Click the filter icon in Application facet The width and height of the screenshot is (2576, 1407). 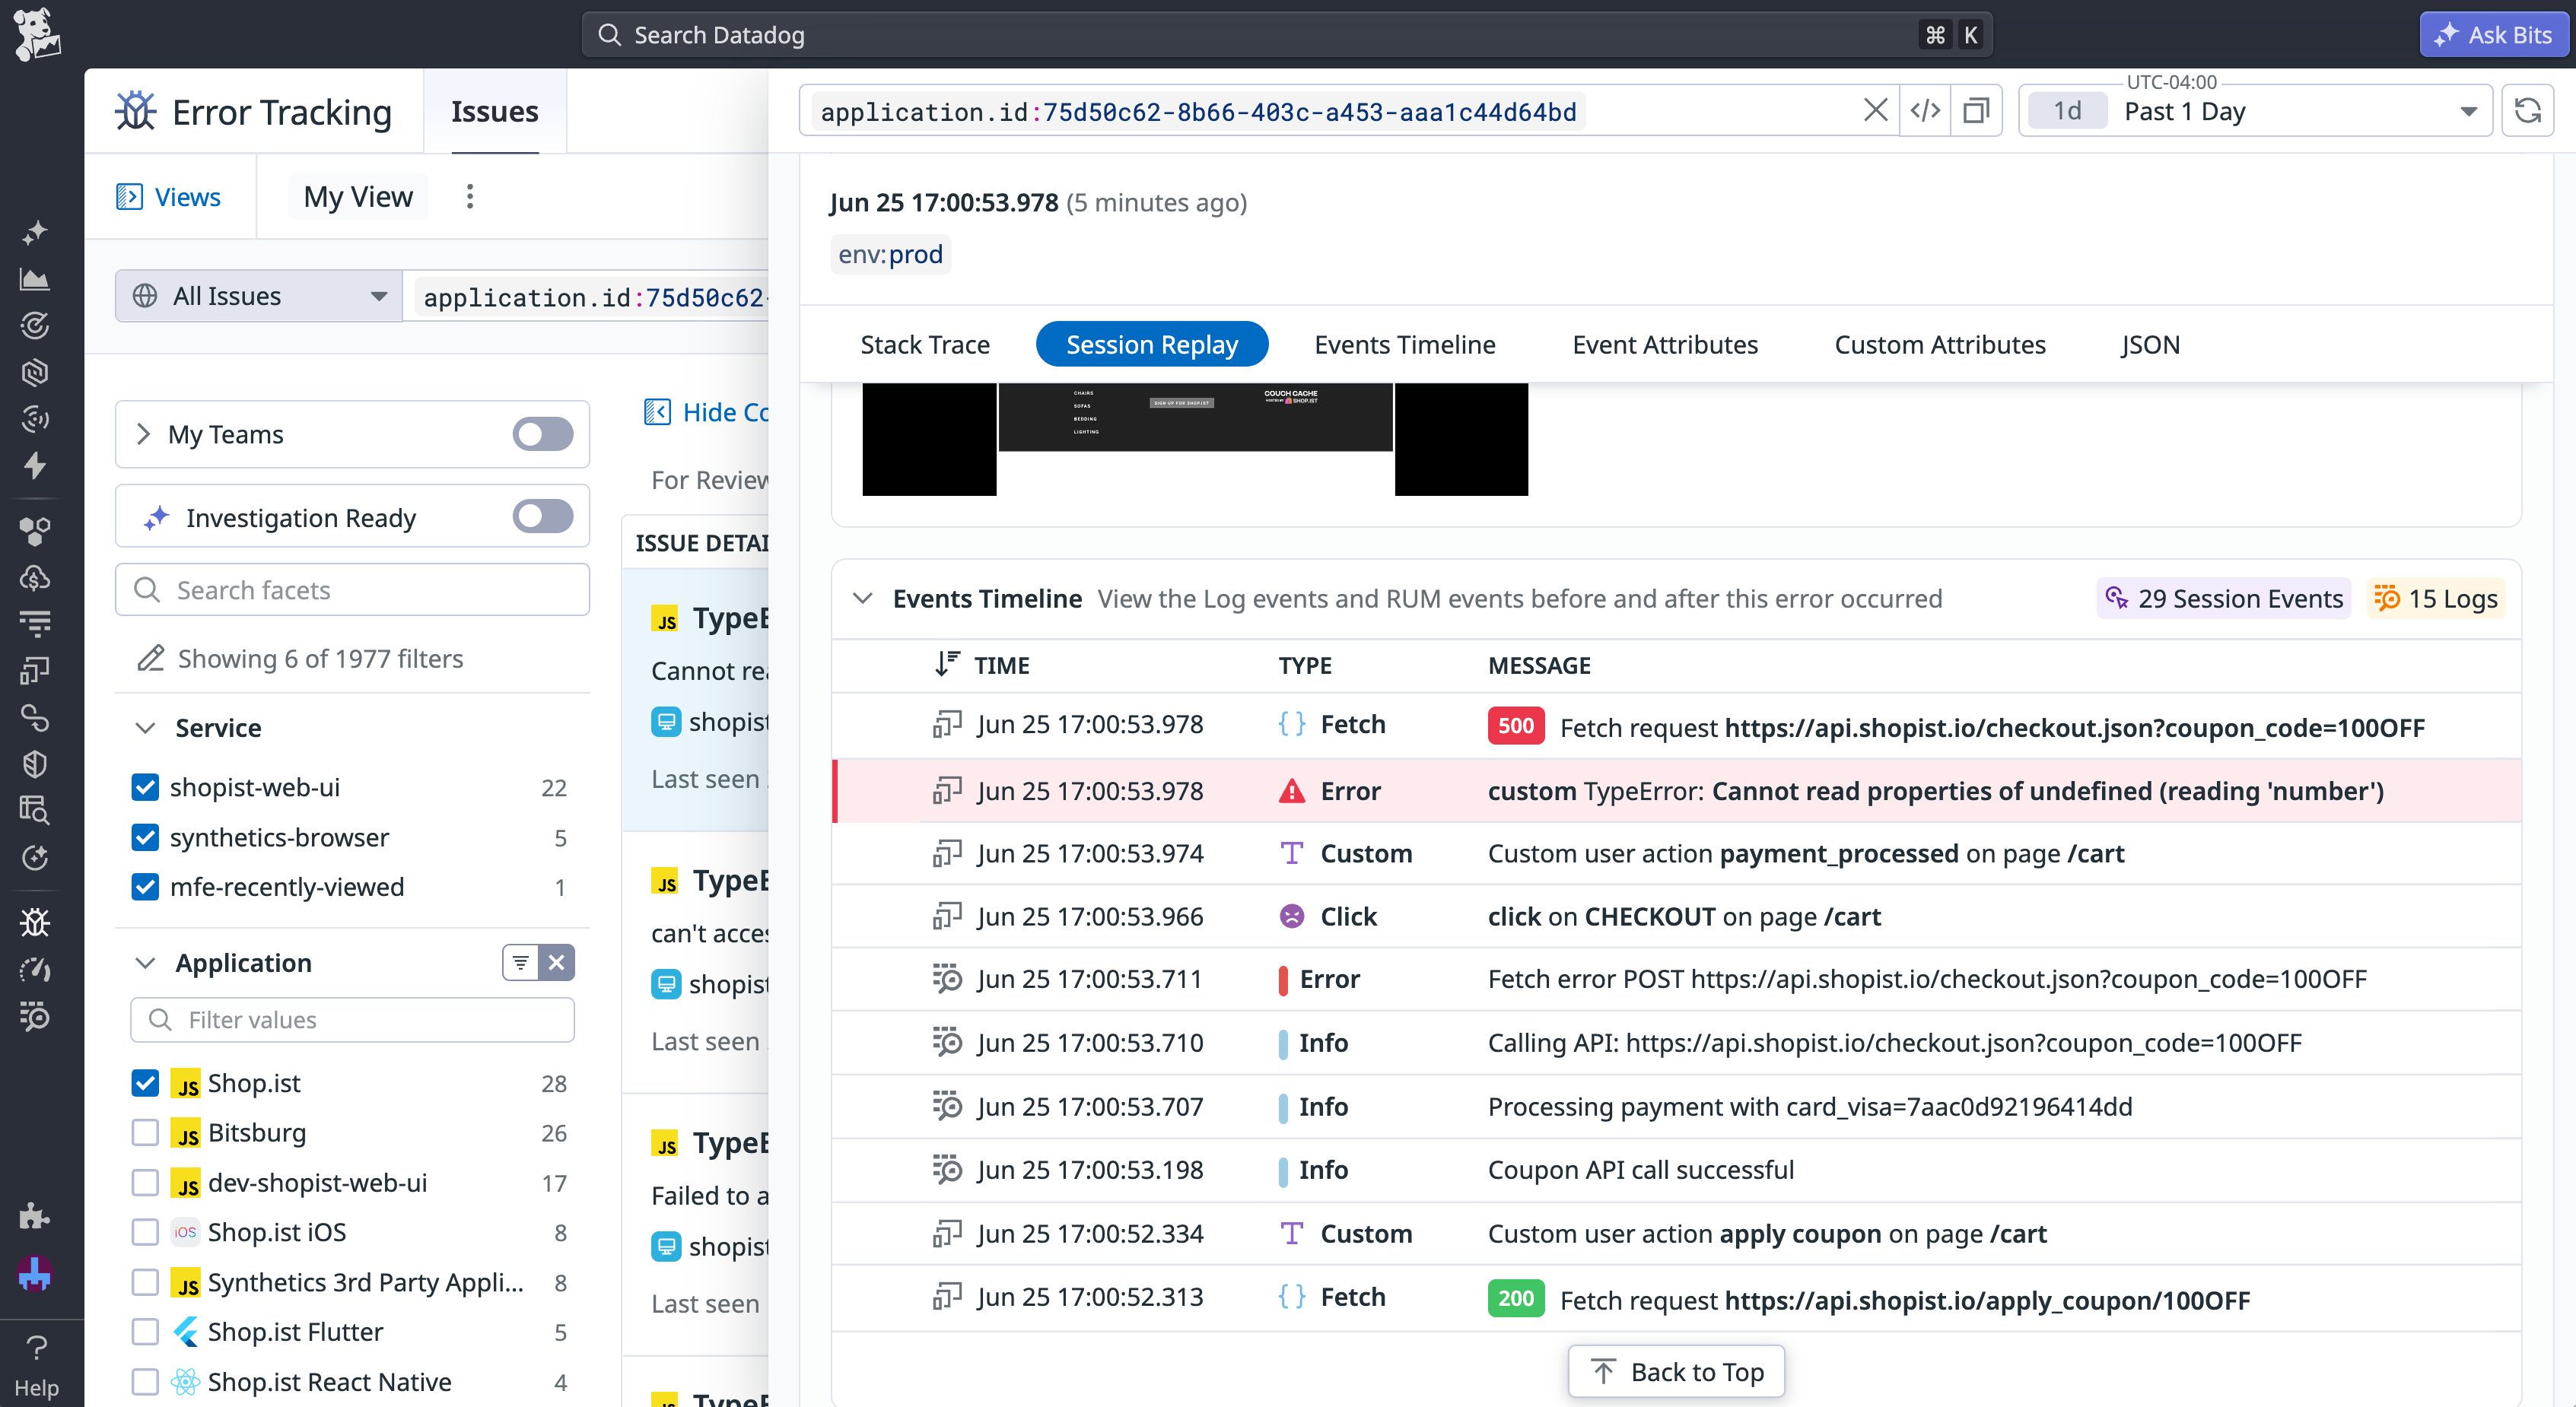pyautogui.click(x=521, y=962)
